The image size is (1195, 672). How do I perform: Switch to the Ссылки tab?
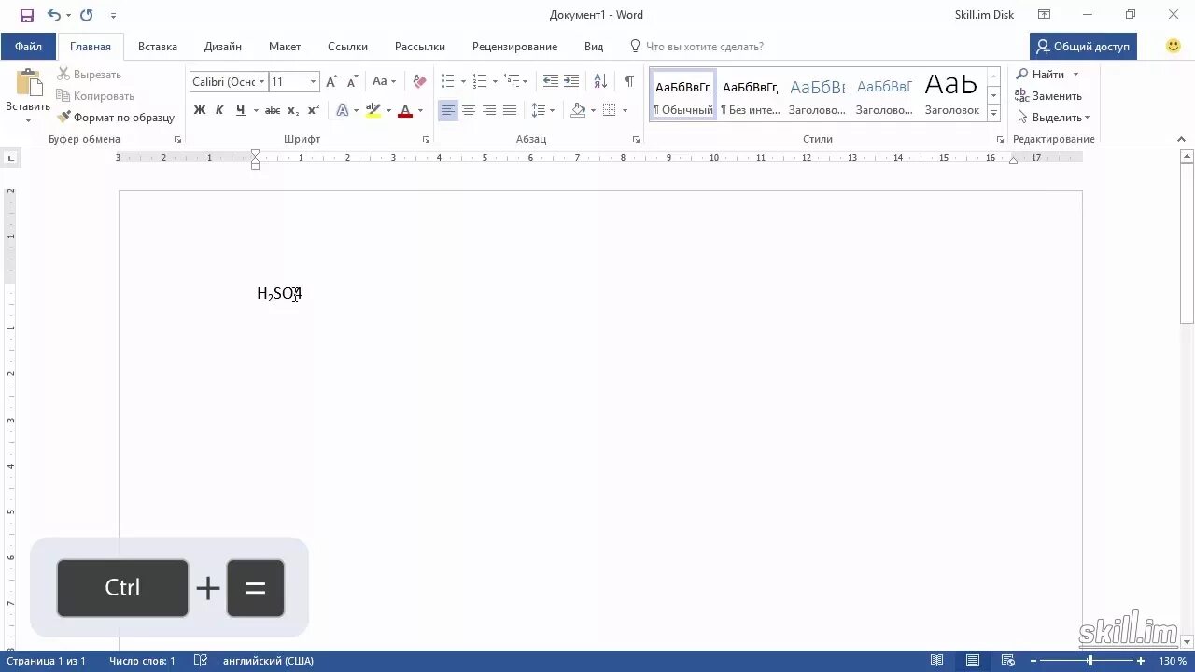[347, 46]
